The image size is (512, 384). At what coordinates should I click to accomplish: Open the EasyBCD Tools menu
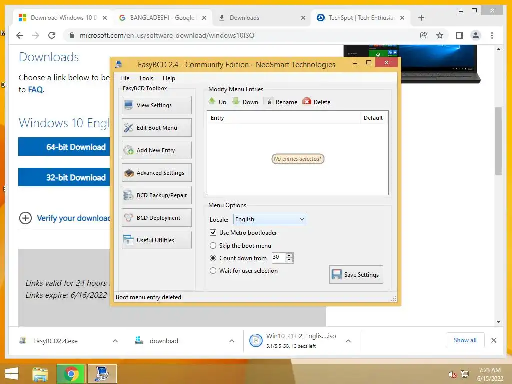(146, 78)
